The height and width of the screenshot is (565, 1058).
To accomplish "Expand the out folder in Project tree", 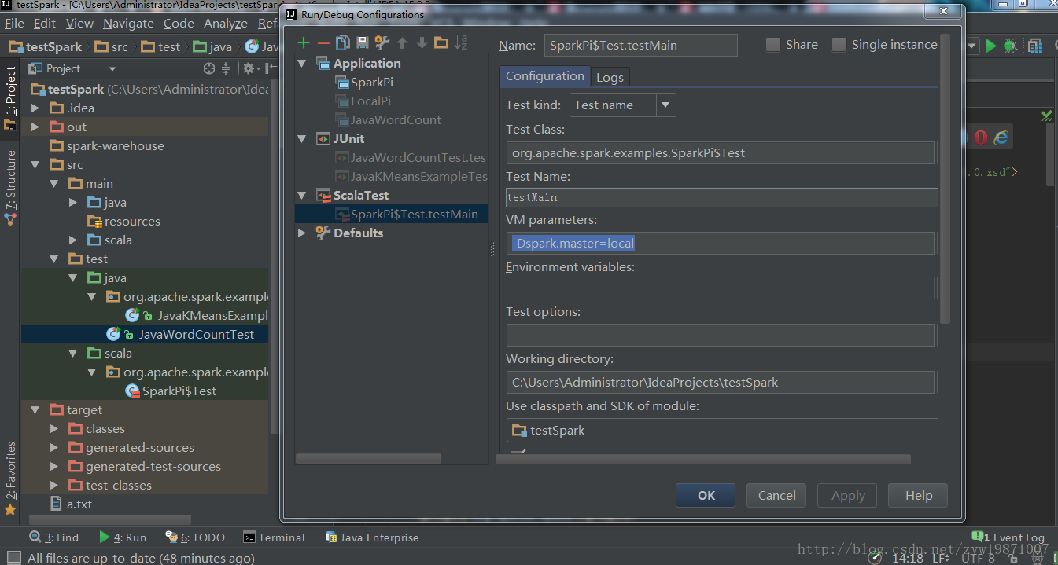I will (x=35, y=127).
